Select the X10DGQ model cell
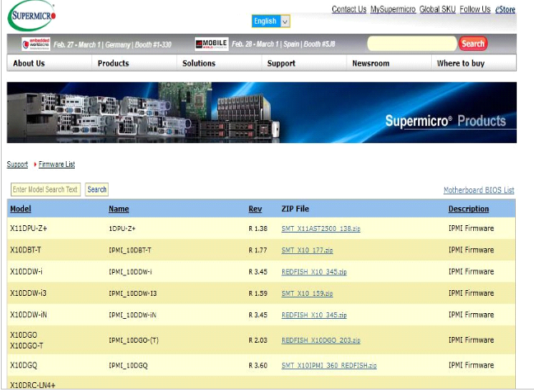Image resolution: width=534 pixels, height=392 pixels. point(24,366)
